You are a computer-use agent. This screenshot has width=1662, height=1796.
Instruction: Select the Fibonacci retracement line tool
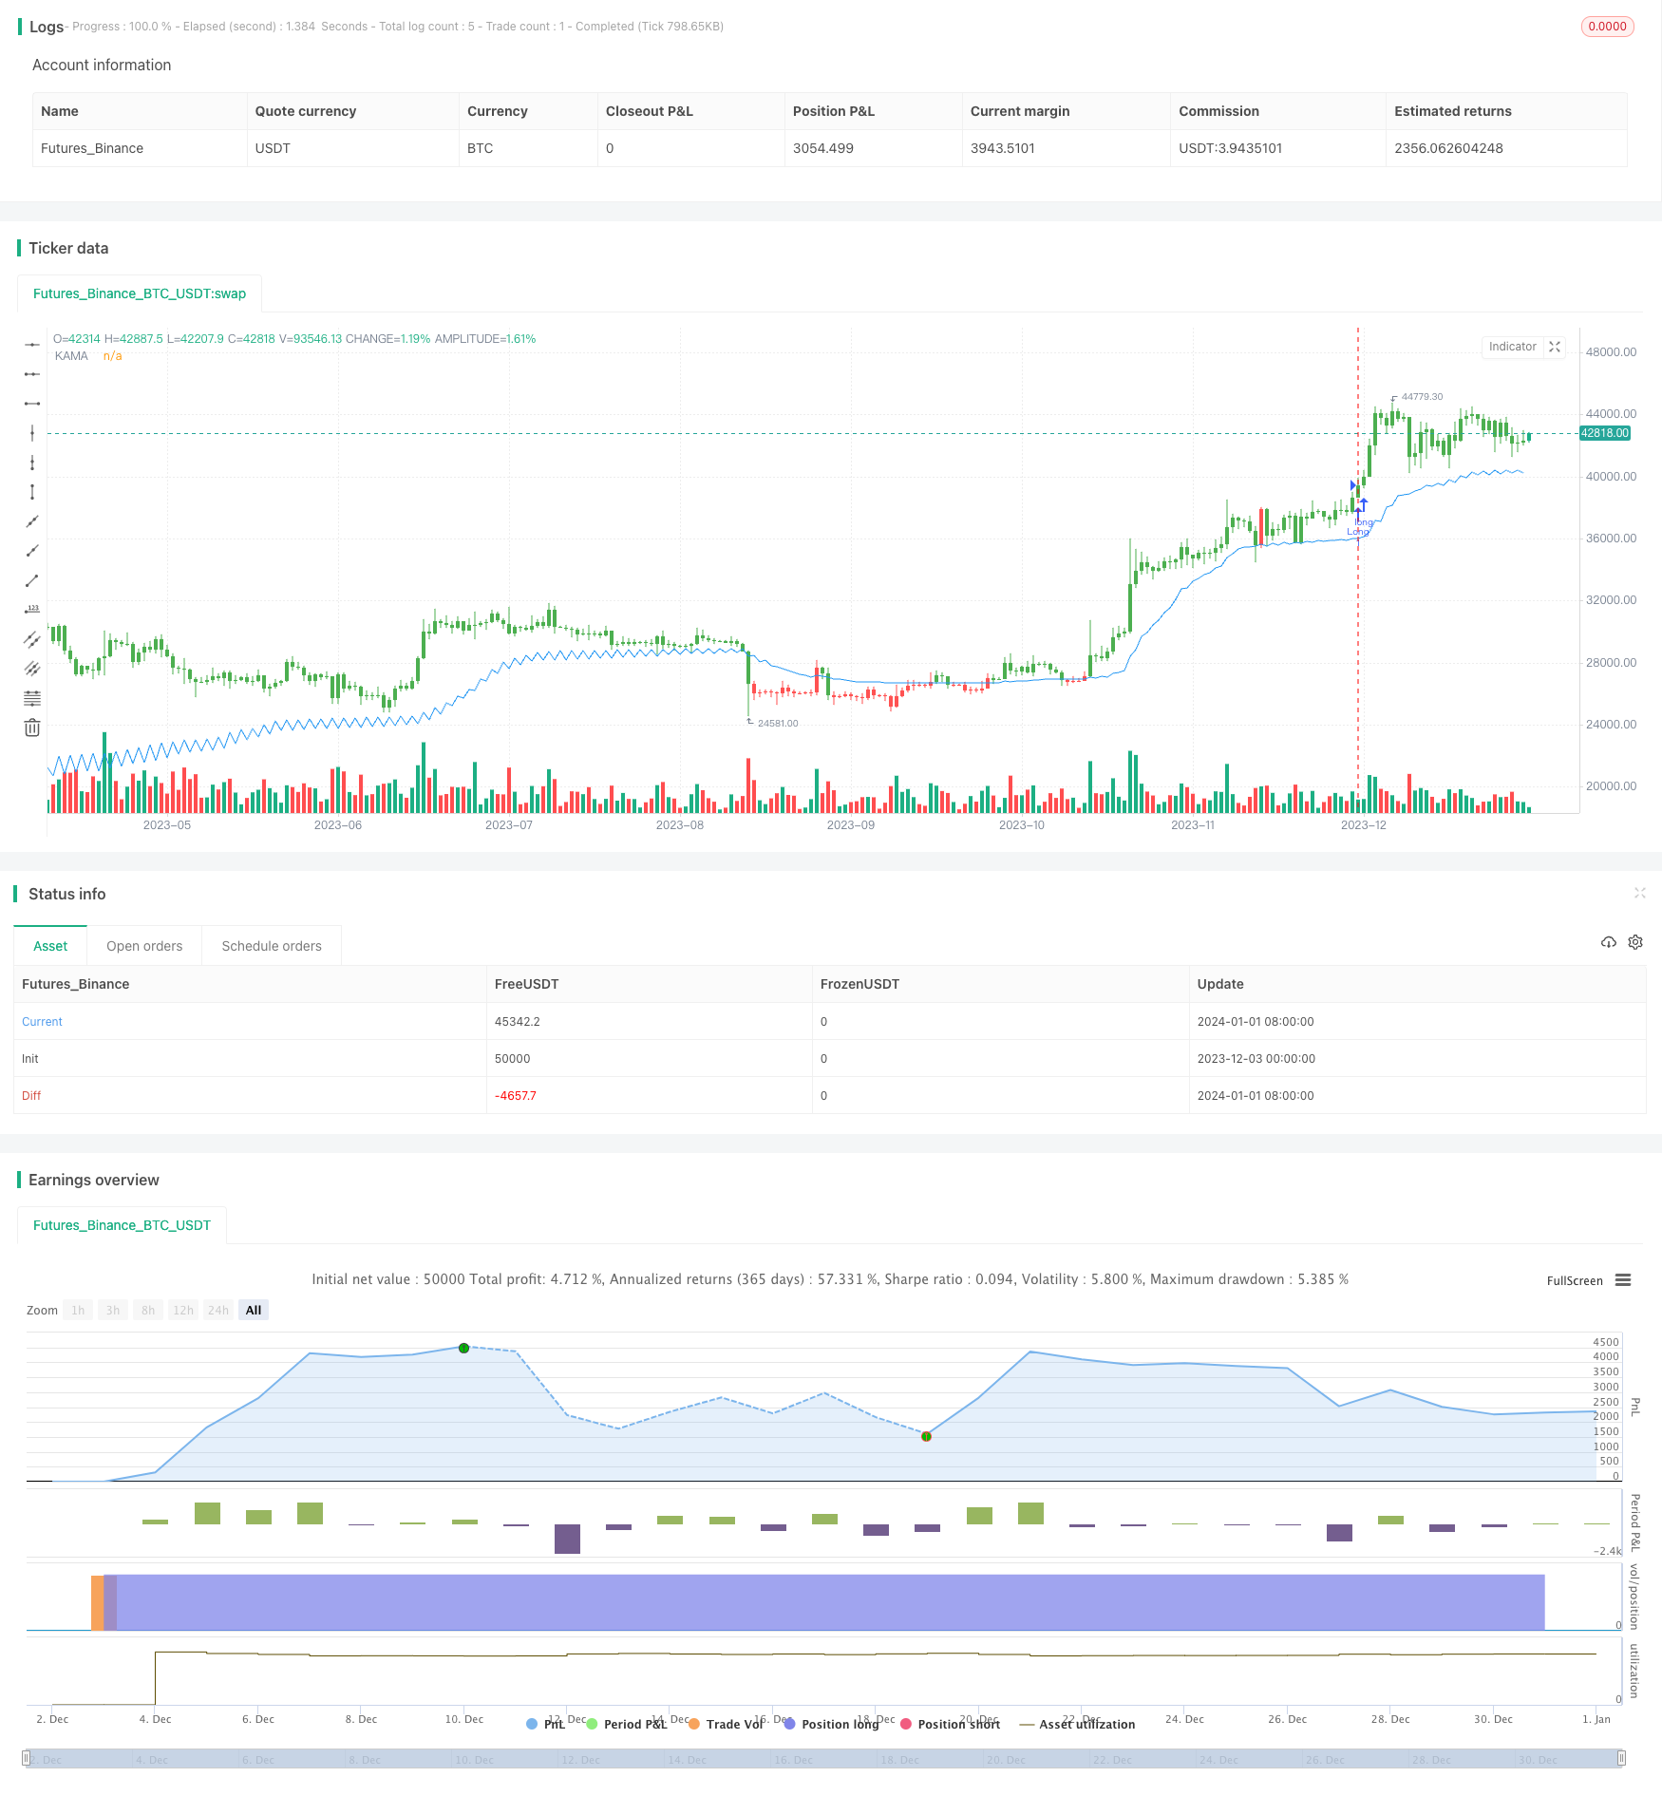coord(32,698)
